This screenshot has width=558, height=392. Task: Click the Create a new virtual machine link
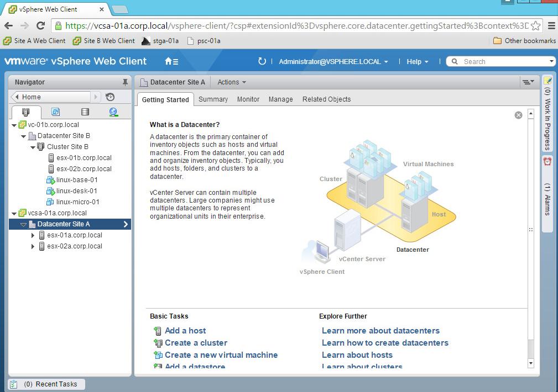tap(221, 355)
